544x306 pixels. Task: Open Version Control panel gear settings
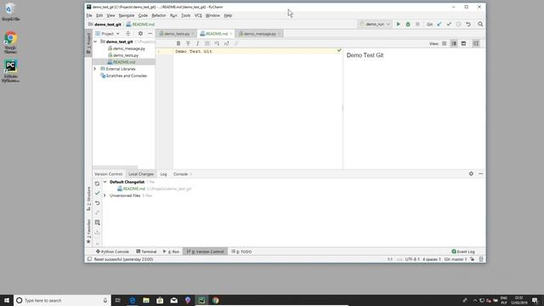pyautogui.click(x=471, y=173)
